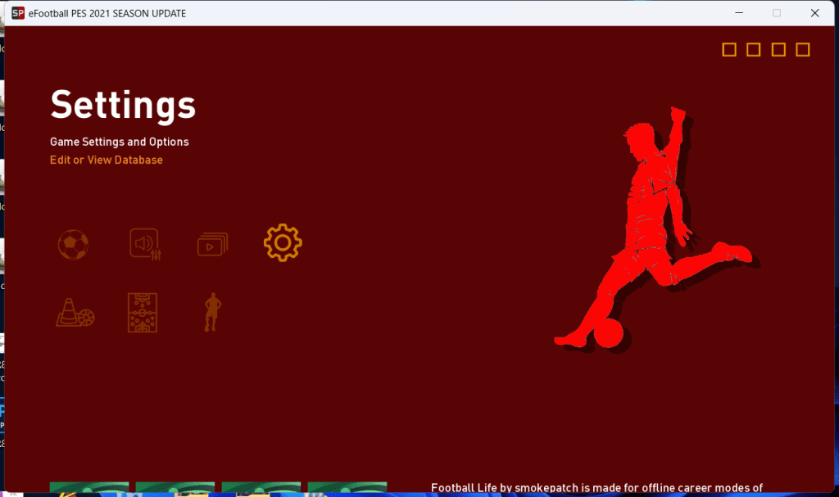The height and width of the screenshot is (497, 839).
Task: Click the Settings heading
Action: [123, 106]
